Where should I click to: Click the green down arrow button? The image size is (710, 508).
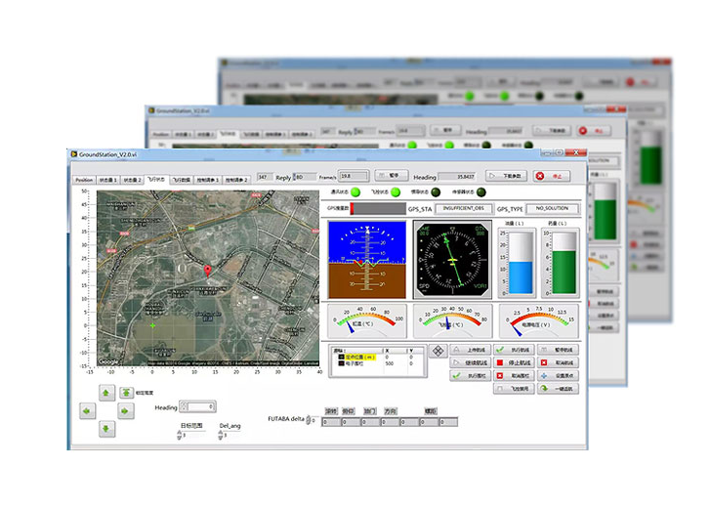coord(105,427)
